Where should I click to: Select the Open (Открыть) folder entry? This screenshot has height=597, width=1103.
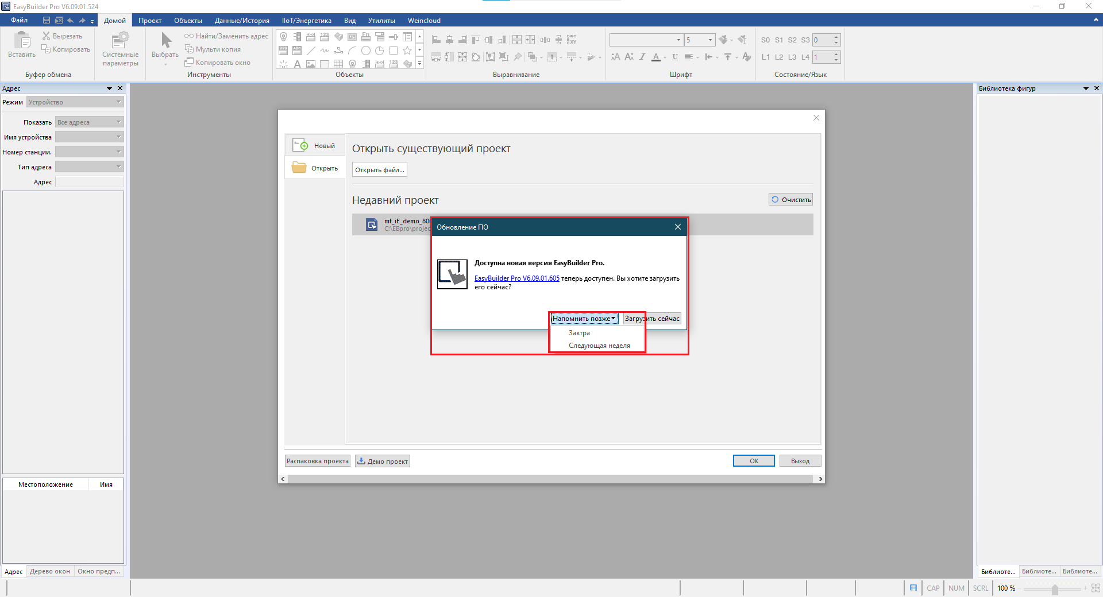pos(315,168)
